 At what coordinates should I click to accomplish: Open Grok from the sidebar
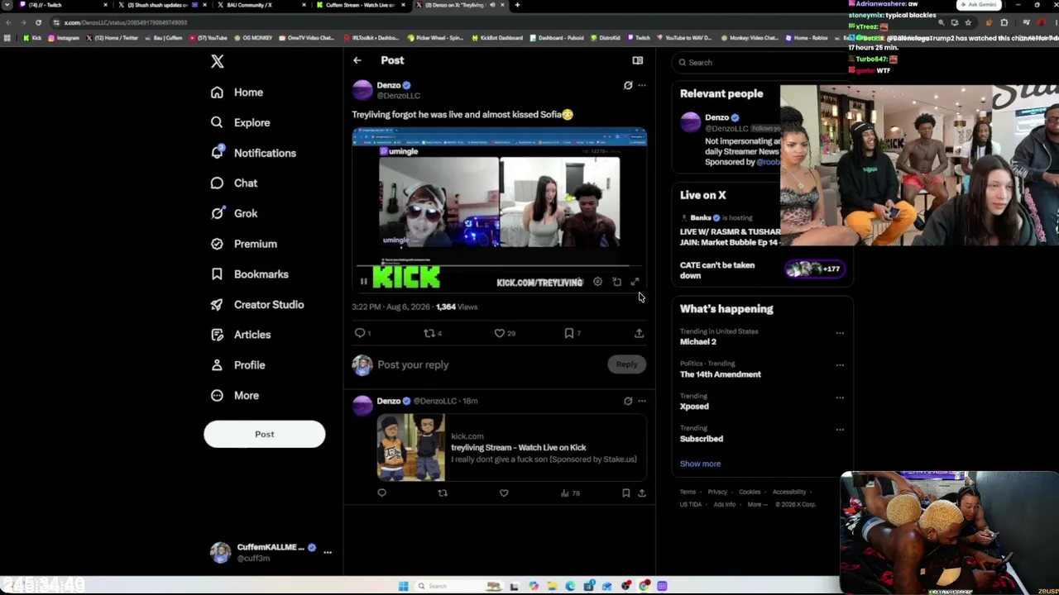coord(234,213)
